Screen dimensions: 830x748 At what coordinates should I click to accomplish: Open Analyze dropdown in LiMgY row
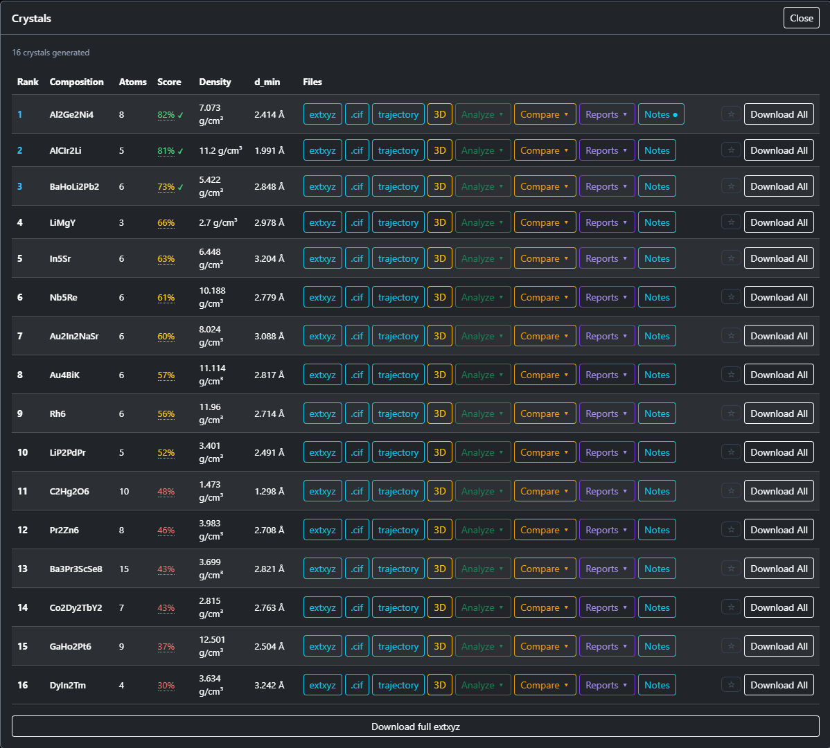click(x=483, y=222)
